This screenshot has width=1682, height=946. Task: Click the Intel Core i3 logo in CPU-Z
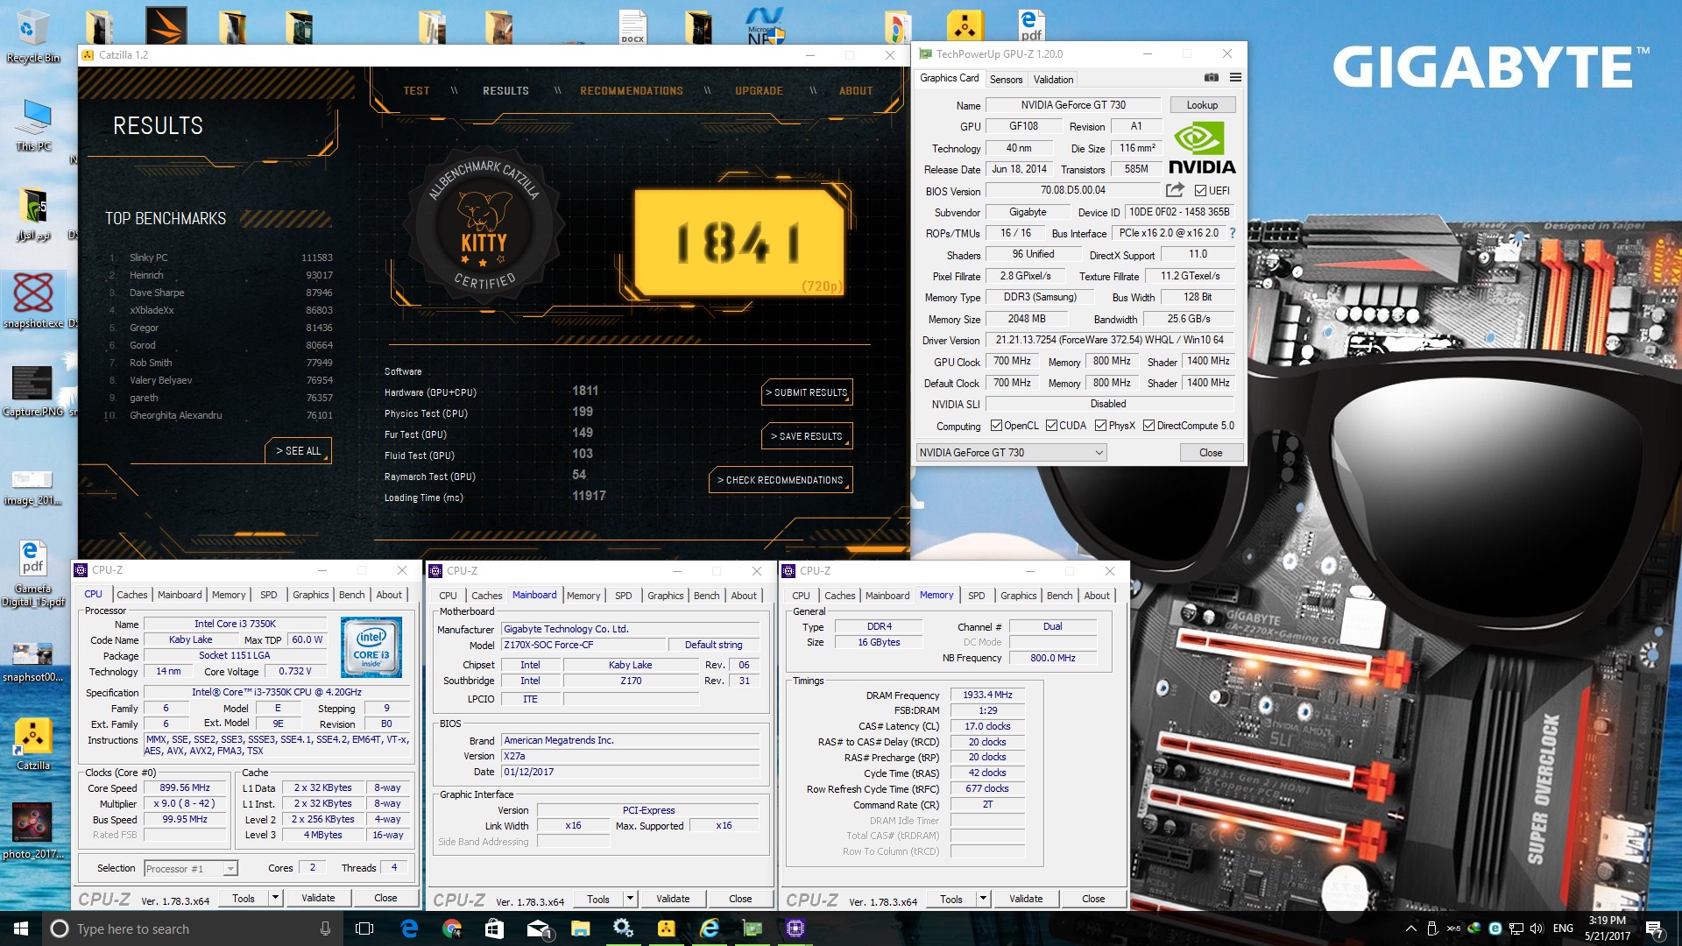(x=371, y=647)
